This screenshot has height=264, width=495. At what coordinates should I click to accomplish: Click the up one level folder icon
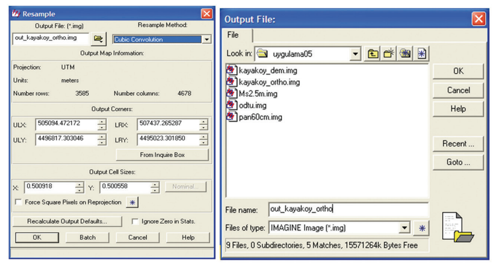tap(373, 54)
